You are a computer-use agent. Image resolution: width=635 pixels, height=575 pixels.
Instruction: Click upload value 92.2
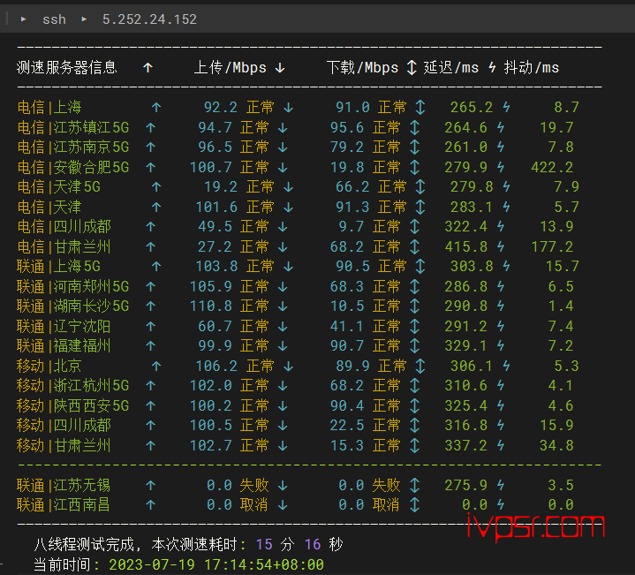[x=221, y=107]
